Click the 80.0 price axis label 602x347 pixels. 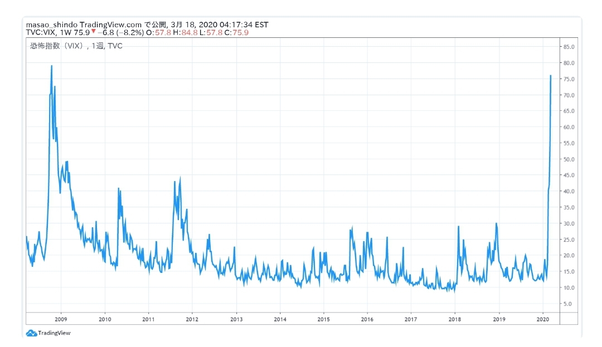569,63
